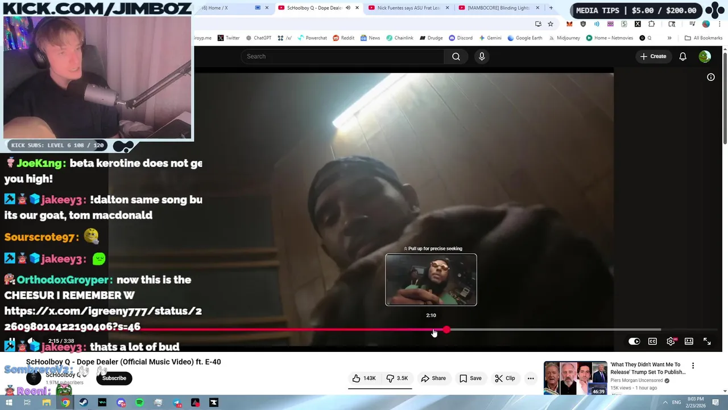Image resolution: width=728 pixels, height=410 pixels.
Task: Open the Chainlink bookmark
Action: coord(400,38)
